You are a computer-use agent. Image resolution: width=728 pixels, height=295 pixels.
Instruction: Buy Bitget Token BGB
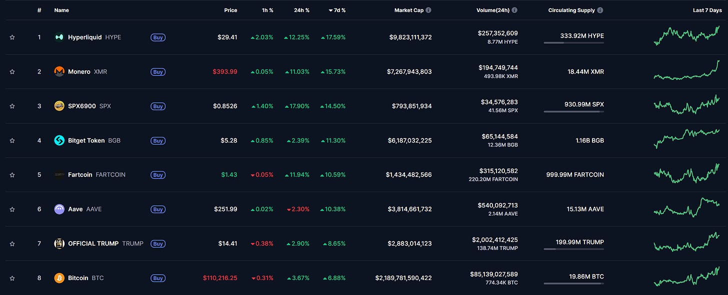158,141
